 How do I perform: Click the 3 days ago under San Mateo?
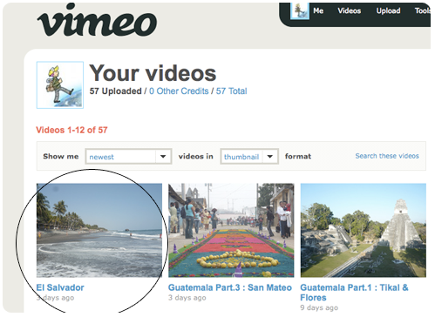coord(187,298)
